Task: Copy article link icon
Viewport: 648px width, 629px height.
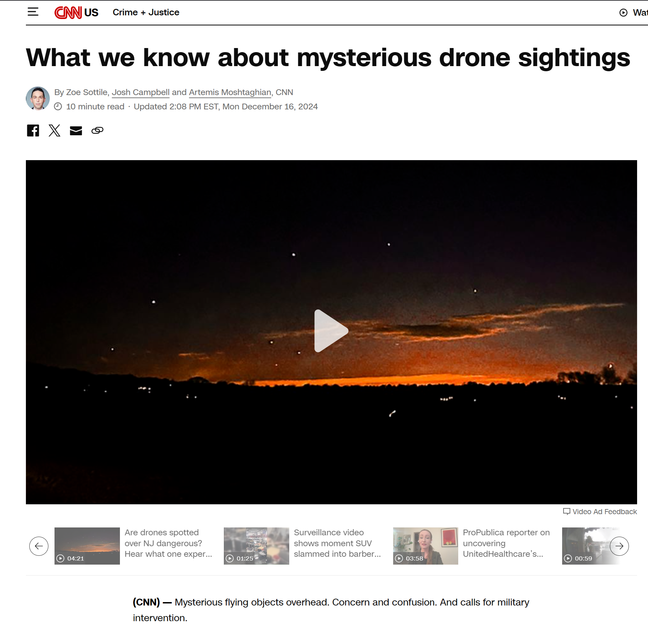Action: coord(97,131)
